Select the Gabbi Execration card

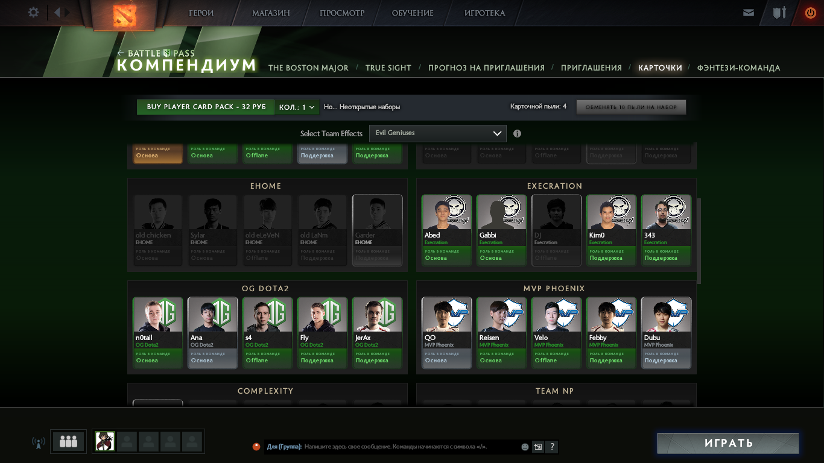(501, 230)
